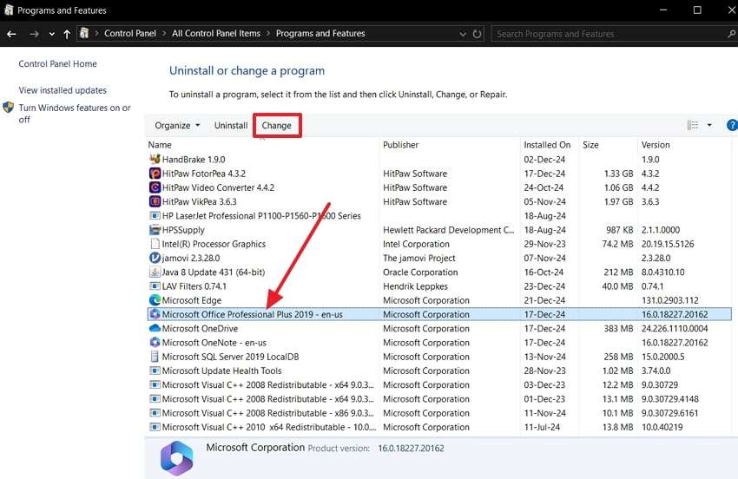Sort by the Size column header
Viewport: 738px width, 479px height.
(x=608, y=145)
